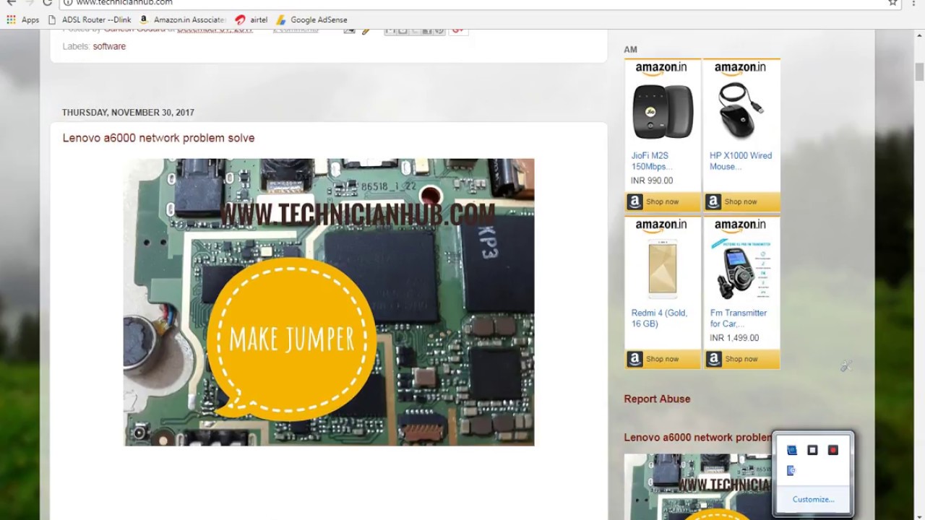925x520 pixels.
Task: Click amazon.in logo above HP X1000 mouse
Action: pos(740,68)
